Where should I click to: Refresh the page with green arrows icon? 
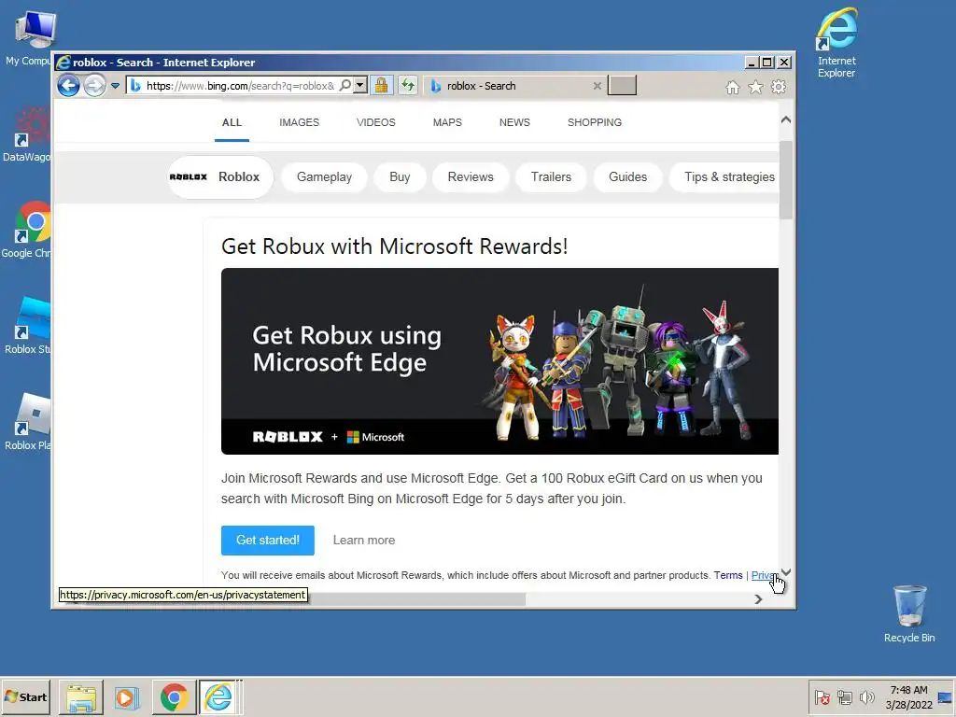click(407, 85)
